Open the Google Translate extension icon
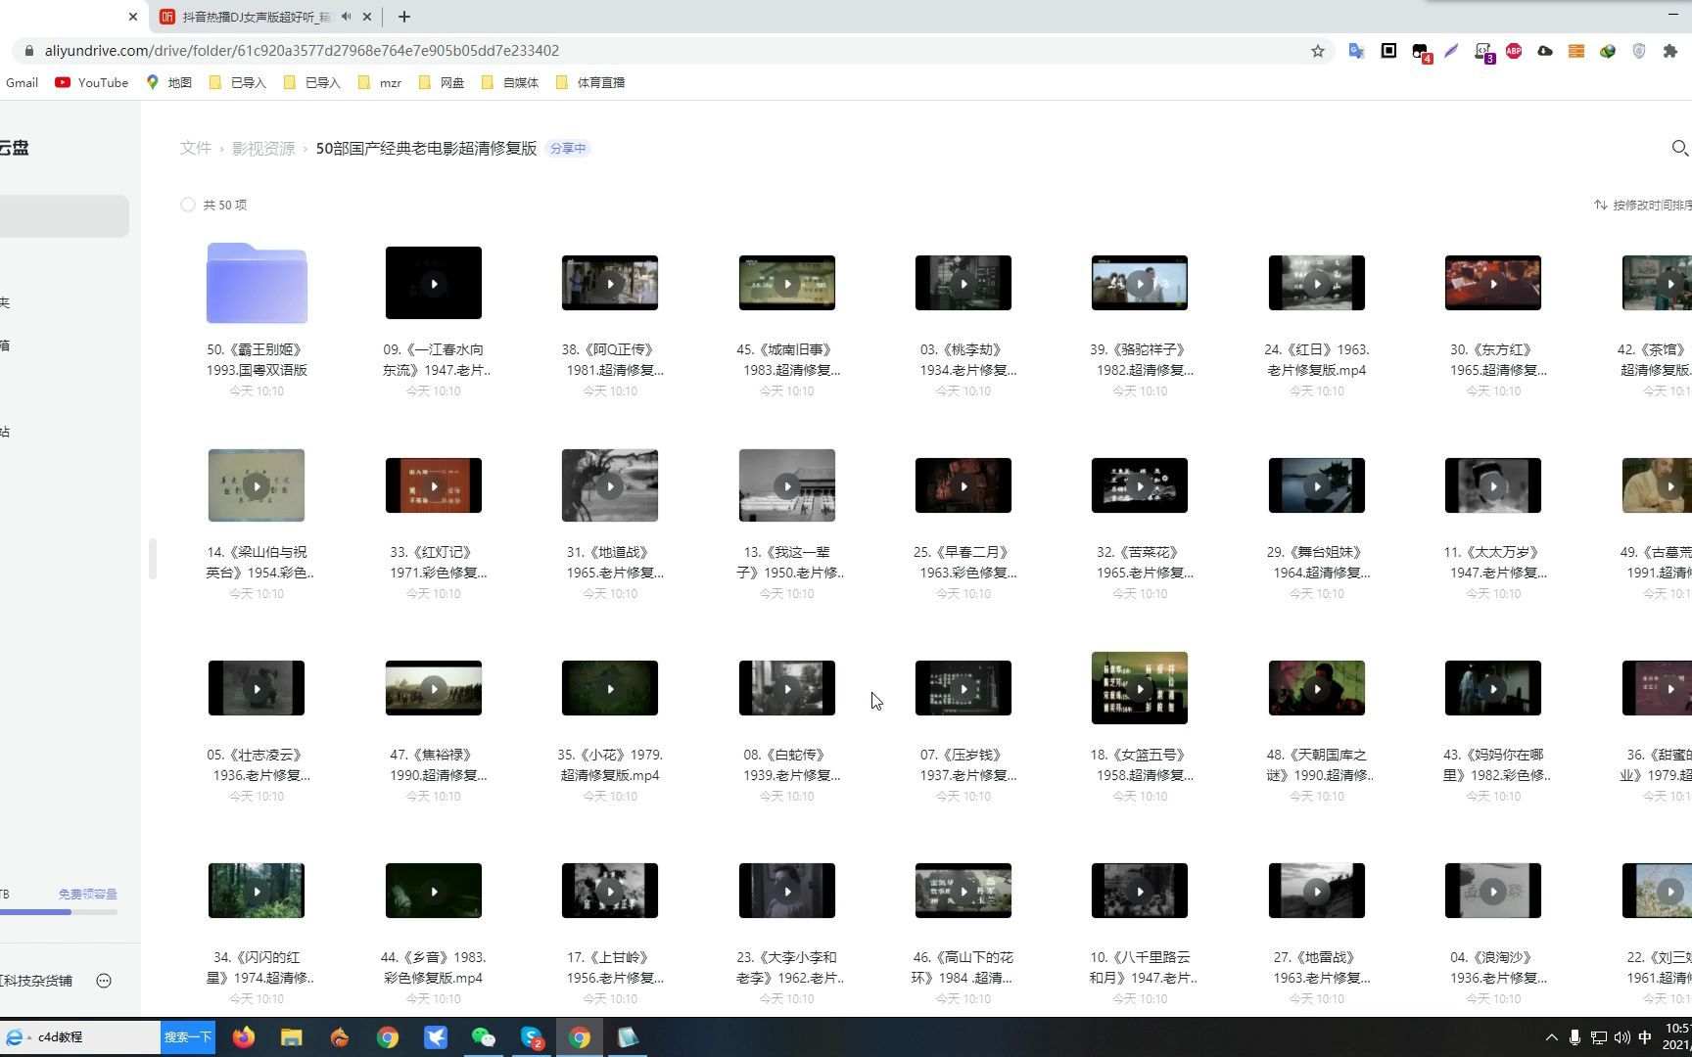 click(1356, 51)
